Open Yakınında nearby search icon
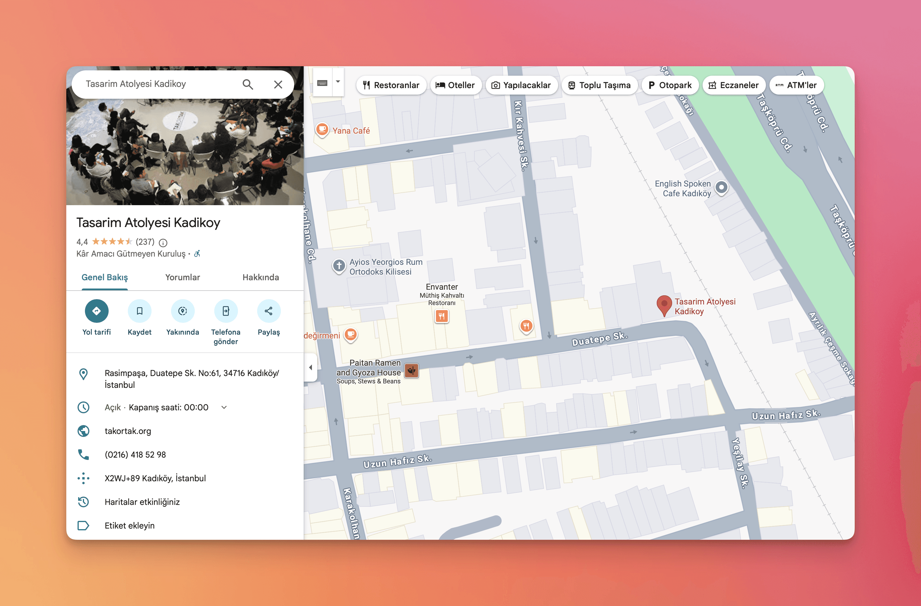 click(x=183, y=311)
